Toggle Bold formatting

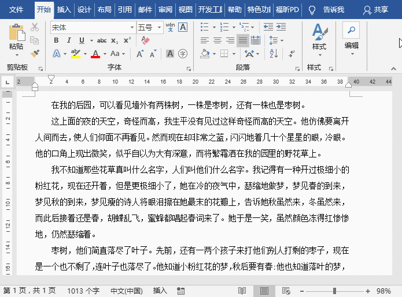coord(56,40)
